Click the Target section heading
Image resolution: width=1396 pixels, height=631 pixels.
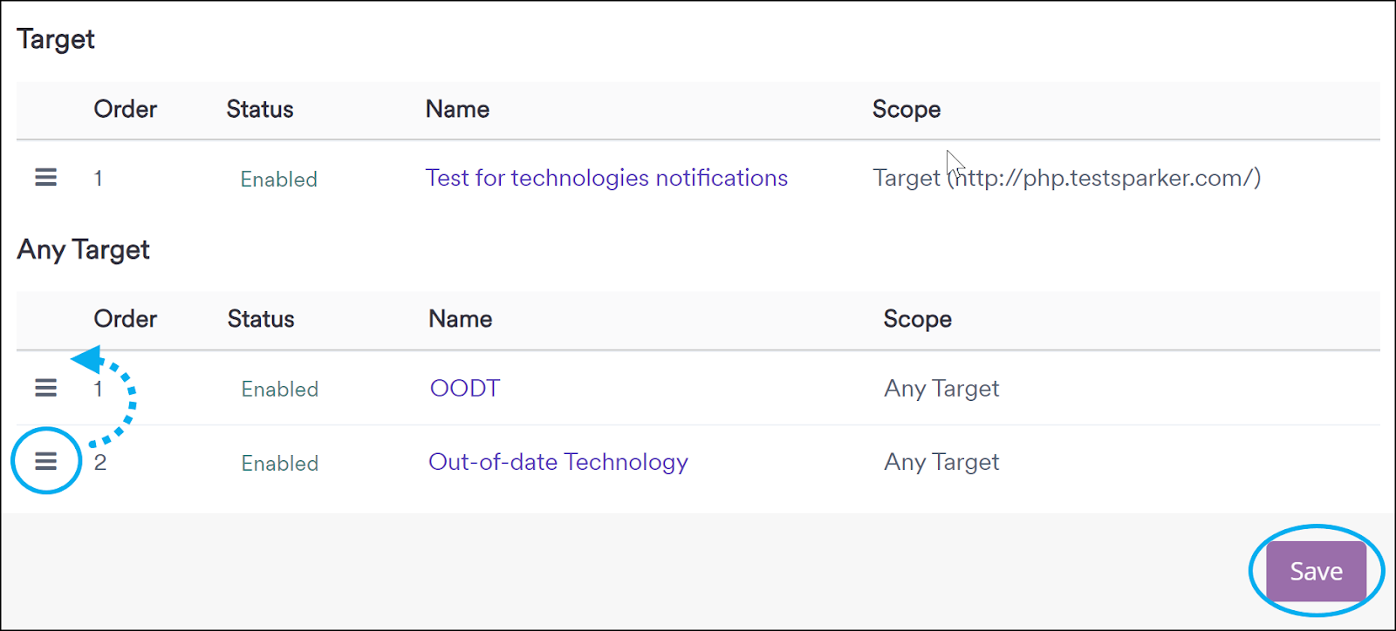click(54, 38)
